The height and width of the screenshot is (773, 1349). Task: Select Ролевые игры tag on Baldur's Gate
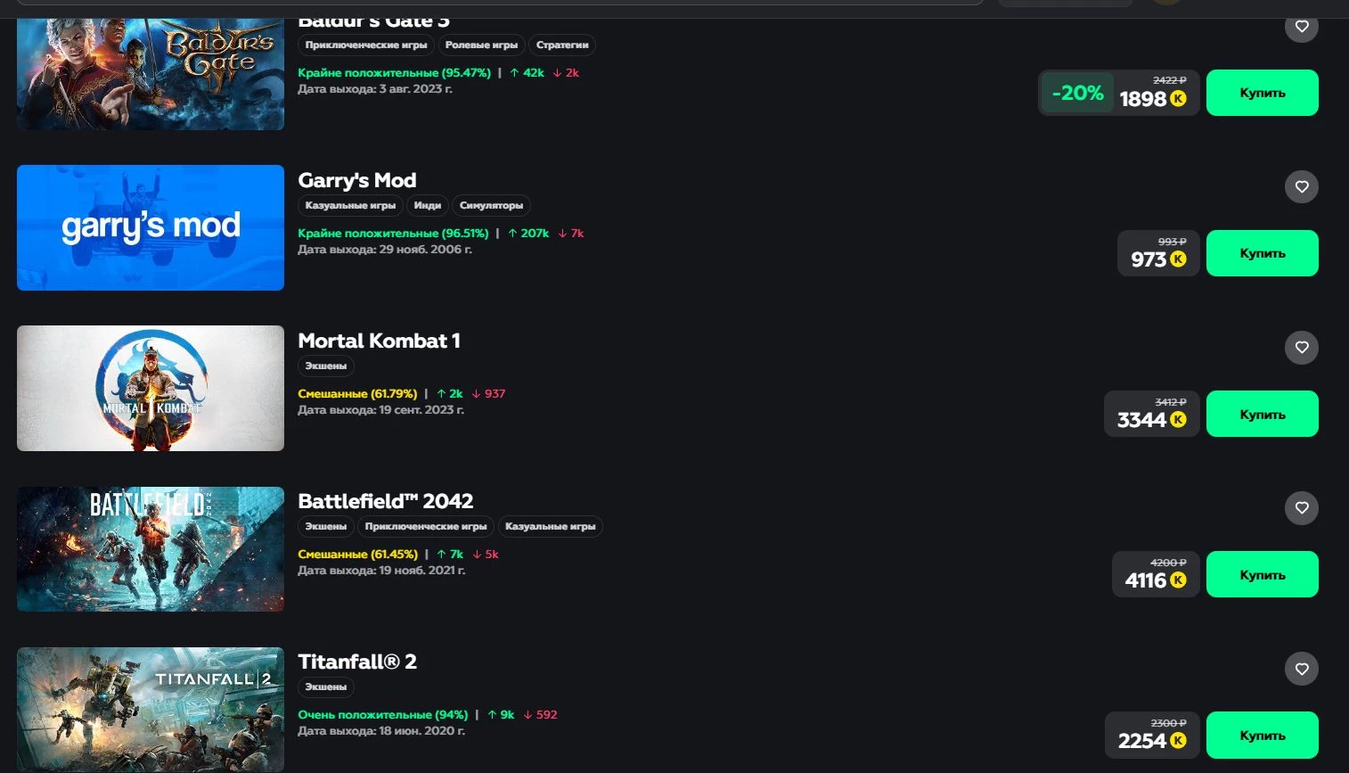tap(481, 45)
